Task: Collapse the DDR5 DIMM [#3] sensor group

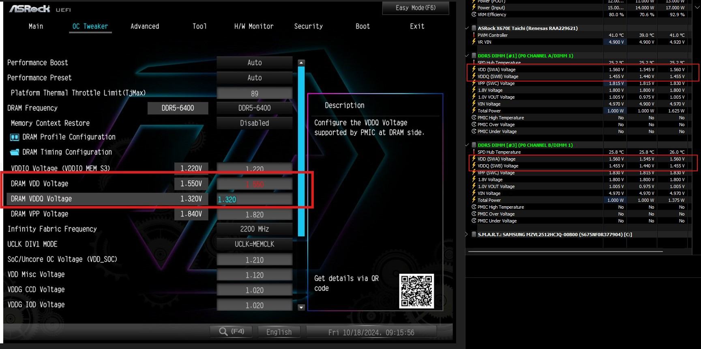Action: click(x=467, y=145)
